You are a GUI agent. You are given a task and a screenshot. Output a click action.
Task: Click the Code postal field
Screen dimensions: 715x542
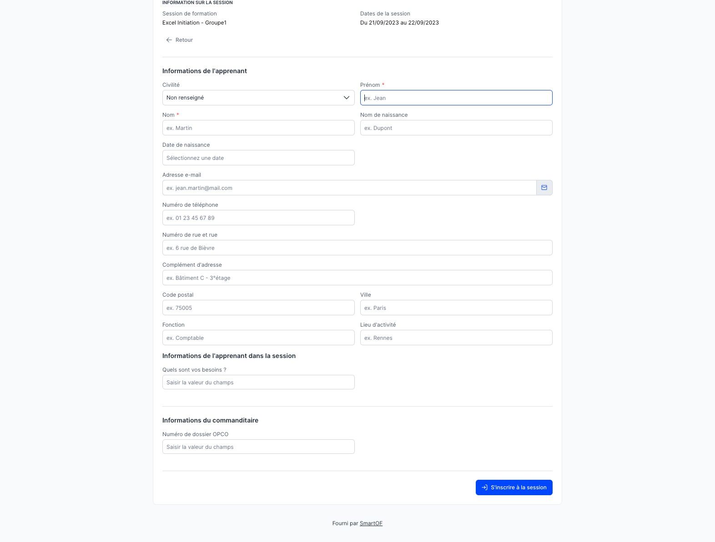(x=258, y=308)
